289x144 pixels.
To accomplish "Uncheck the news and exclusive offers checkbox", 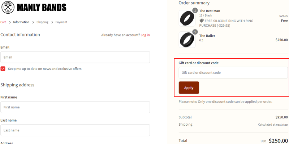I will (x=3, y=69).
